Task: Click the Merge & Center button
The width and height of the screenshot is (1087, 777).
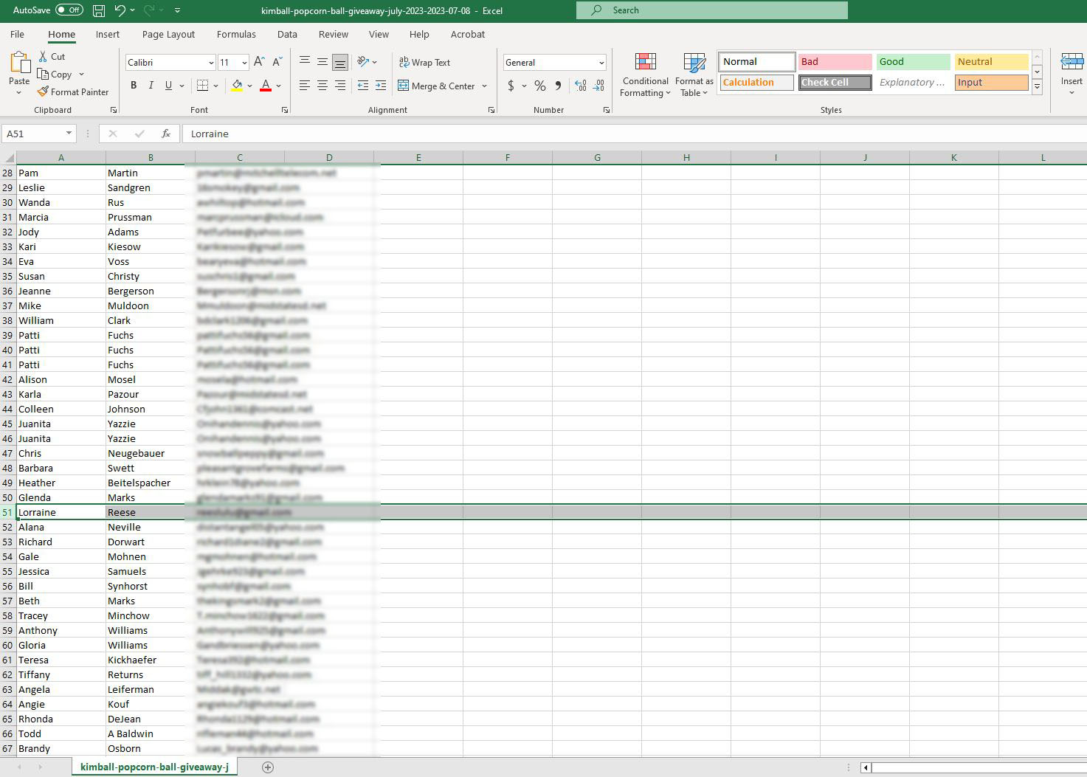Action: pyautogui.click(x=436, y=86)
